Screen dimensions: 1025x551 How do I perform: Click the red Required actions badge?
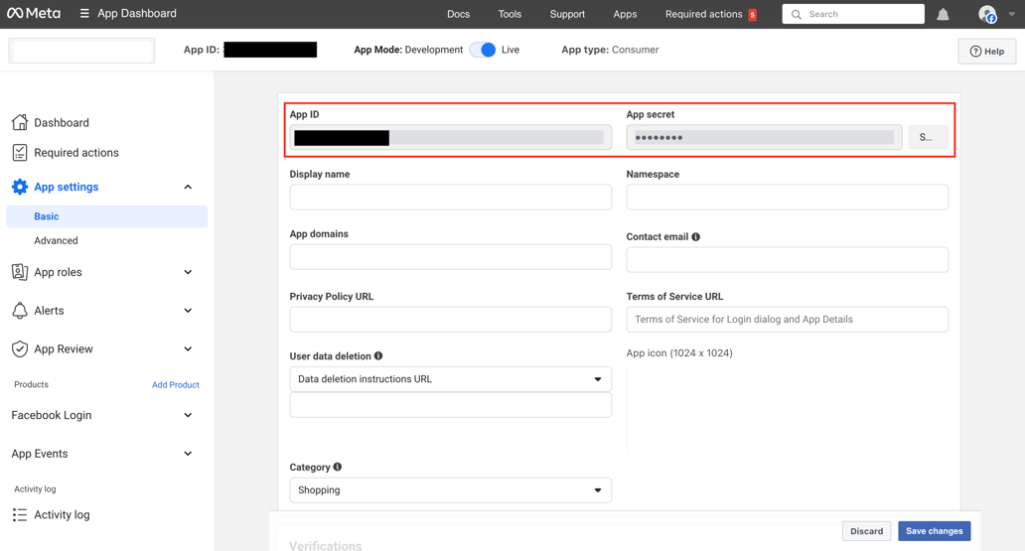[x=753, y=14]
